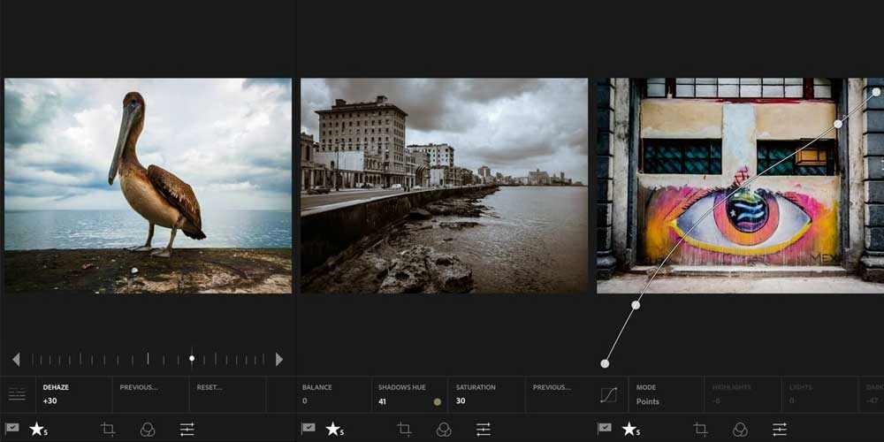
Task: Set star rating under eye mural photo
Action: [x=631, y=429]
